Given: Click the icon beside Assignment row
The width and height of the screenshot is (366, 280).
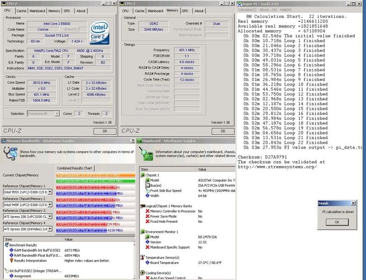Looking at the screenshot, I should point(11,276).
